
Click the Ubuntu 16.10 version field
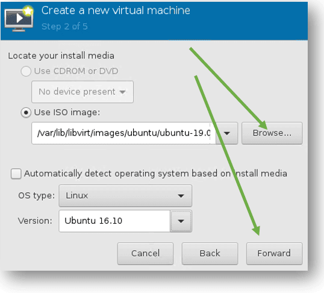pyautogui.click(x=114, y=221)
